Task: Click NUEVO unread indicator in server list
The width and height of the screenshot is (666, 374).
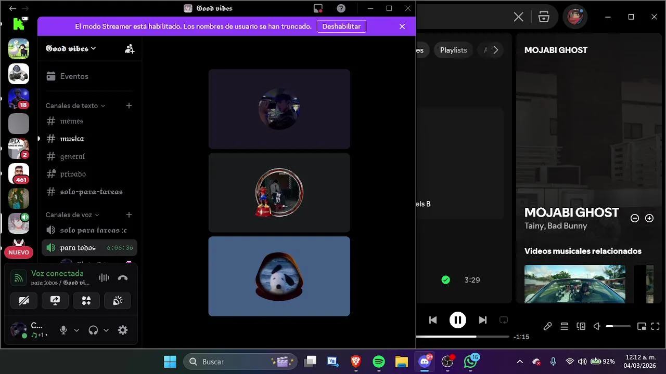Action: click(x=19, y=252)
